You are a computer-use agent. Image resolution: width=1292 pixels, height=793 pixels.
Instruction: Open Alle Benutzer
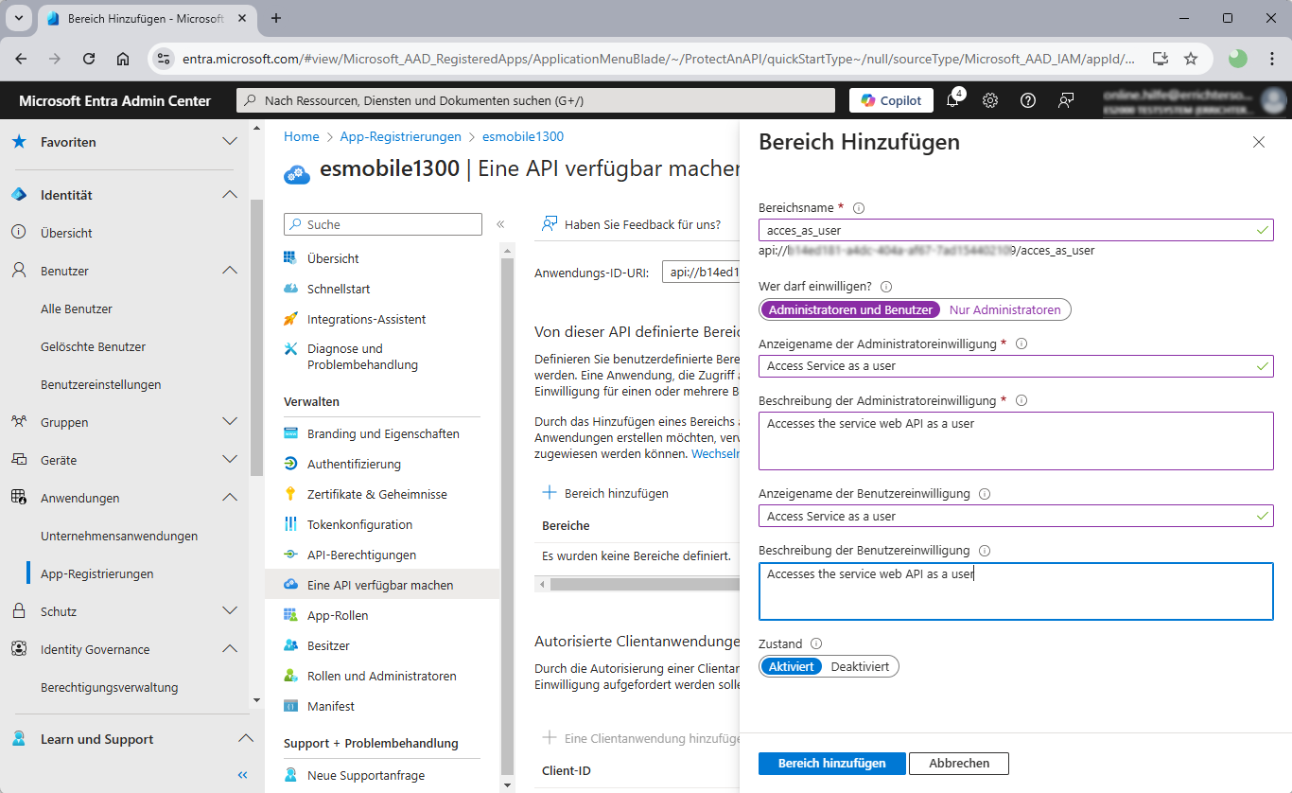pos(77,308)
